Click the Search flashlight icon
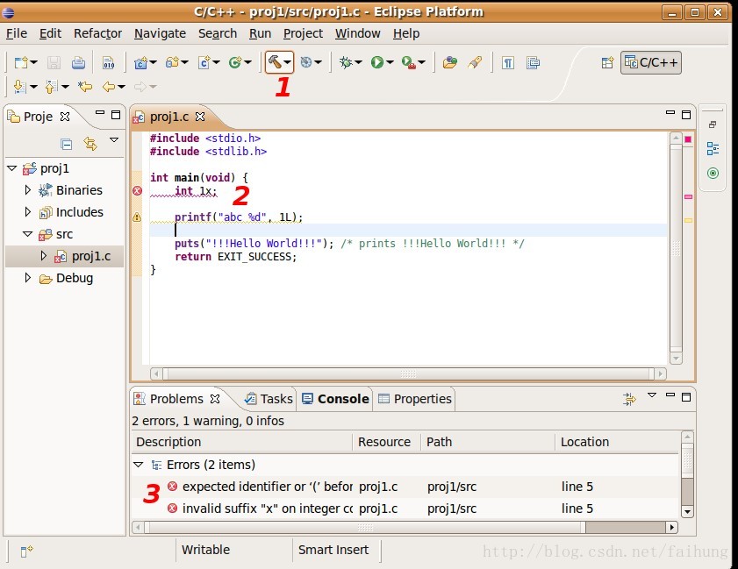Screen dimensions: 738x569 tap(475, 62)
